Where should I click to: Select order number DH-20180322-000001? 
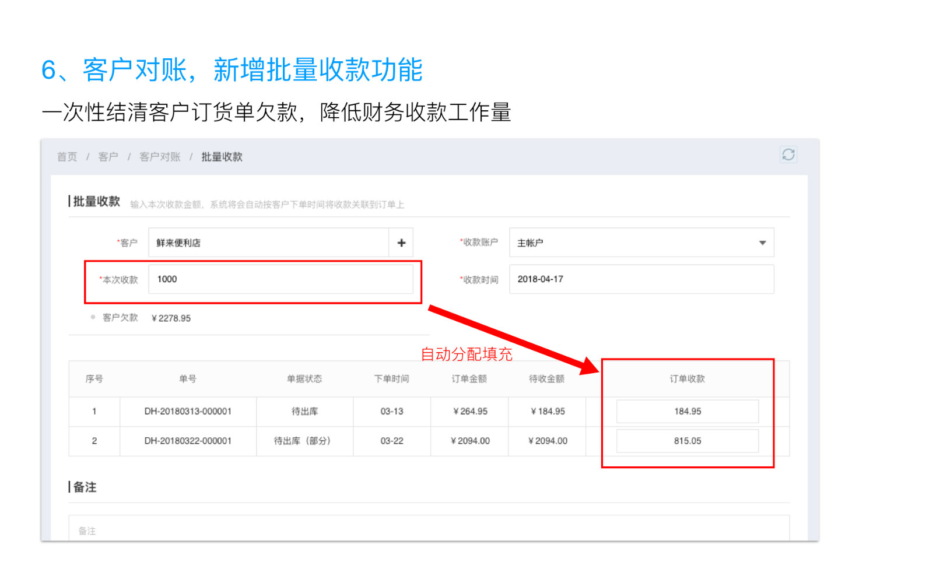[x=188, y=441]
